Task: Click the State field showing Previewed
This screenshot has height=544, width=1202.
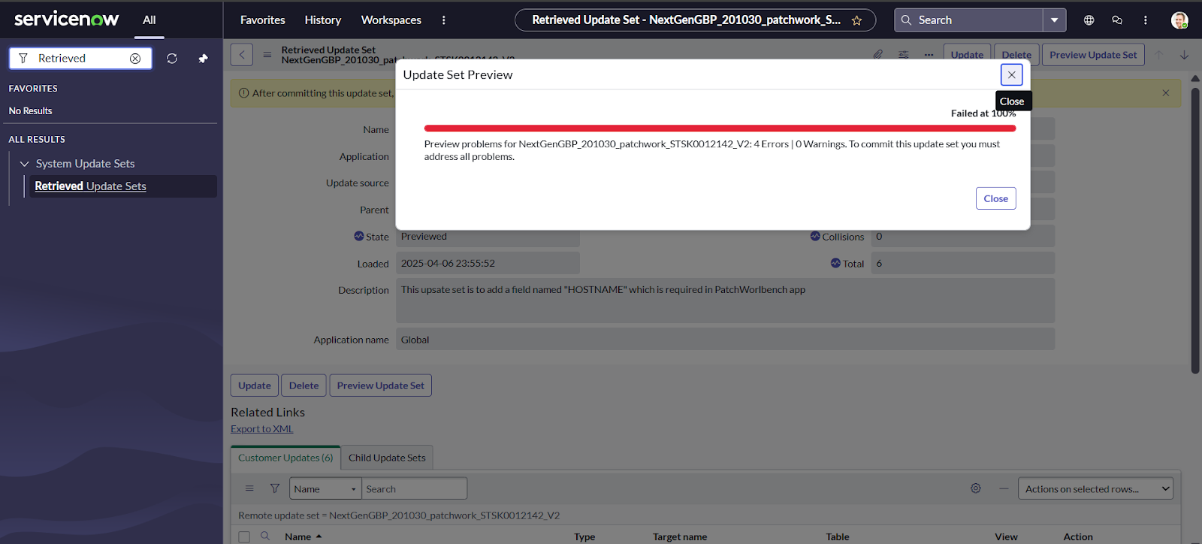Action: point(488,237)
